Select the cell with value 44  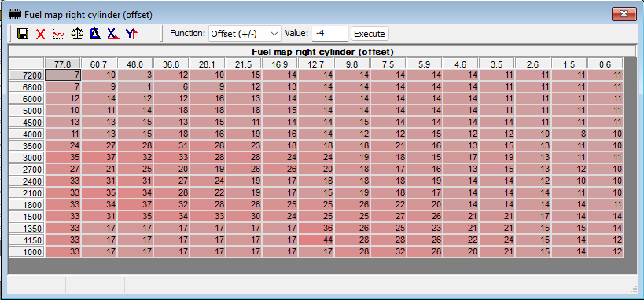pos(316,240)
